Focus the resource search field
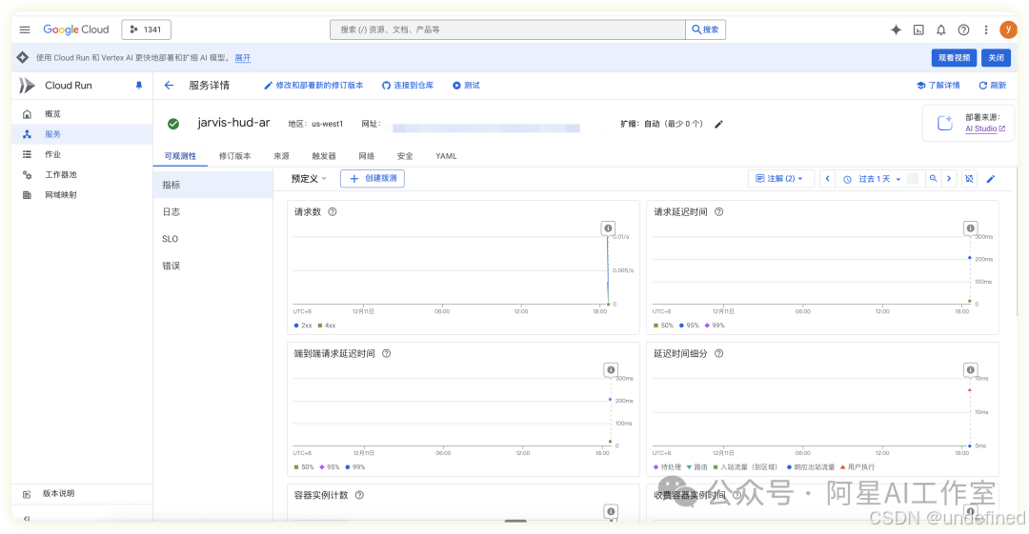Screen dimensions: 1029x534 coord(507,30)
